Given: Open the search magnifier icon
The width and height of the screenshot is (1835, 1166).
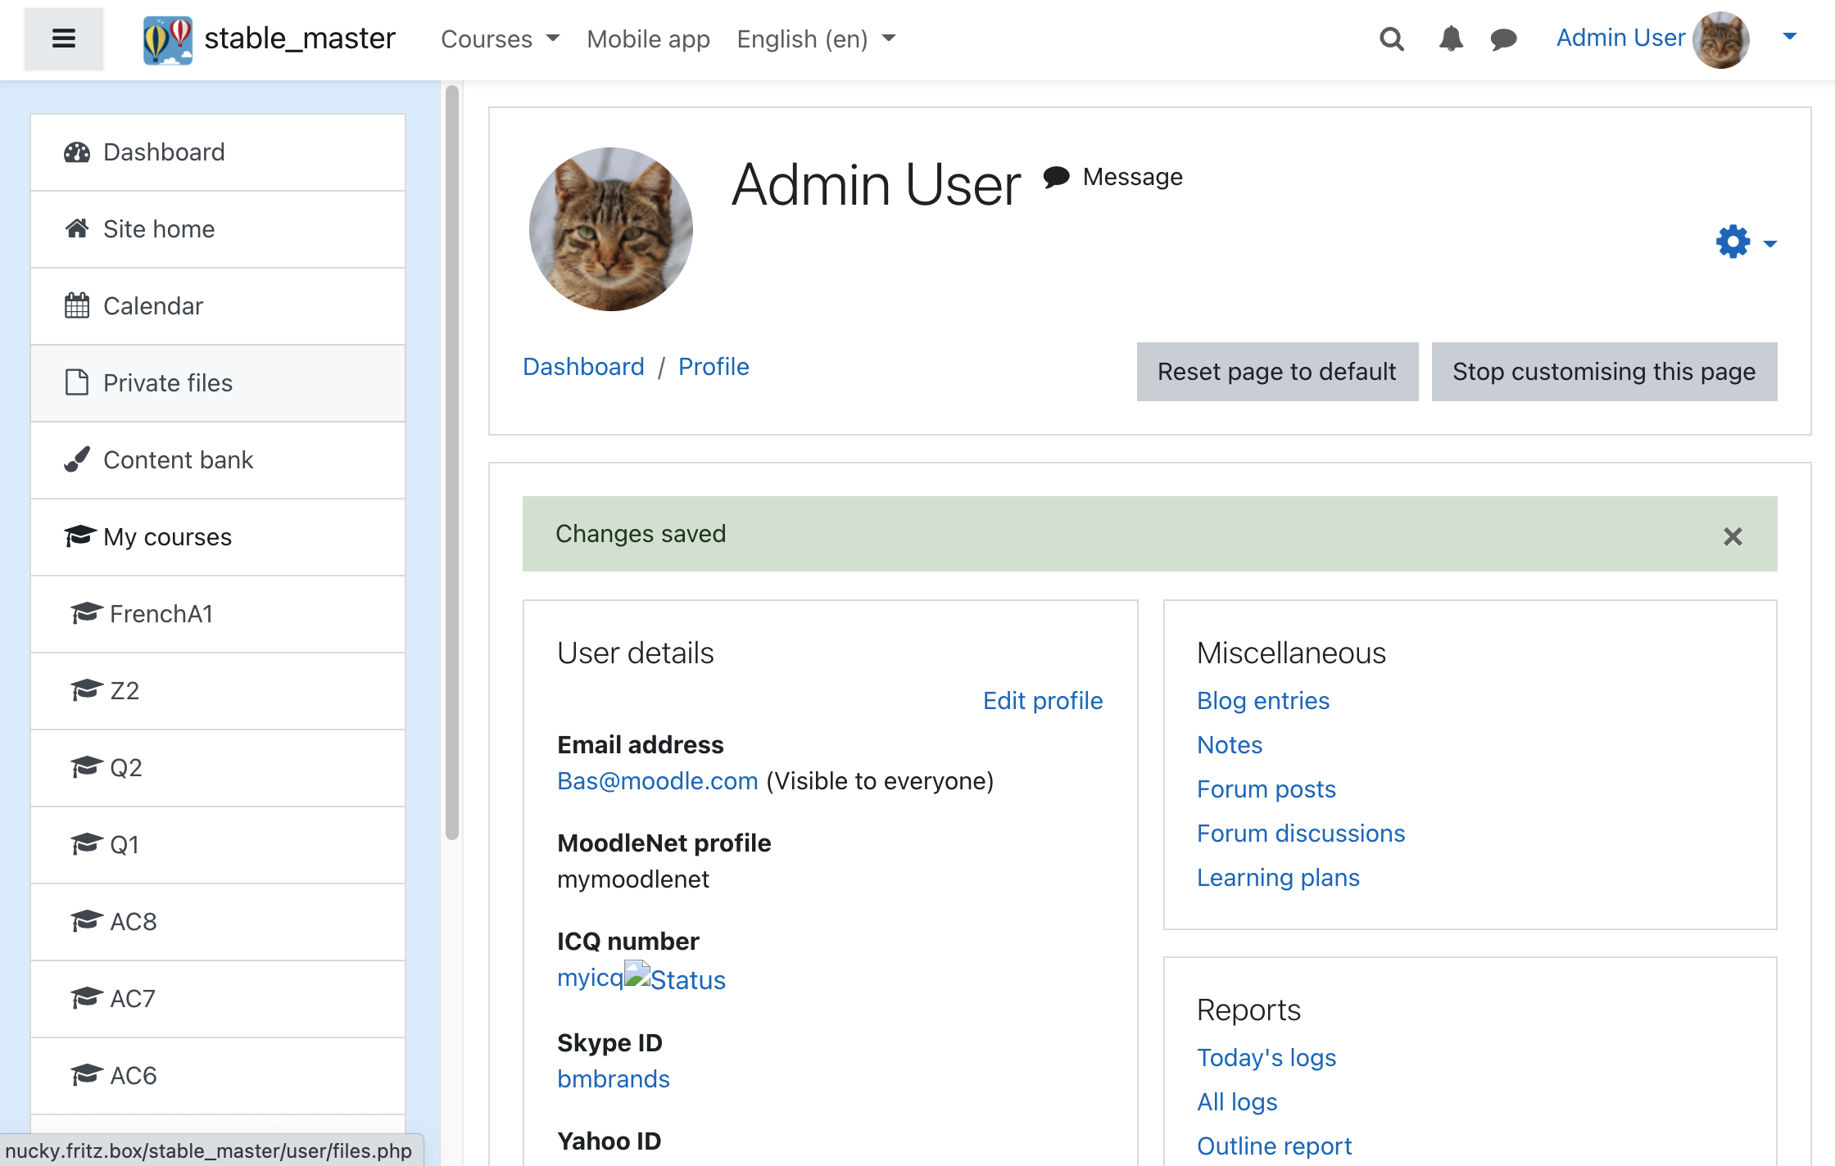Looking at the screenshot, I should [1392, 38].
